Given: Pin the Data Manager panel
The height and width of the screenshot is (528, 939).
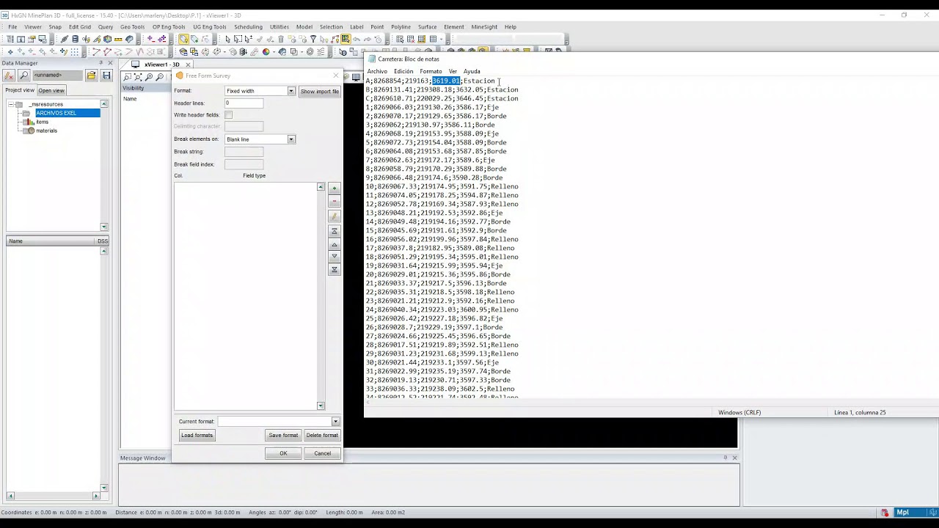Looking at the screenshot, I should [101, 63].
